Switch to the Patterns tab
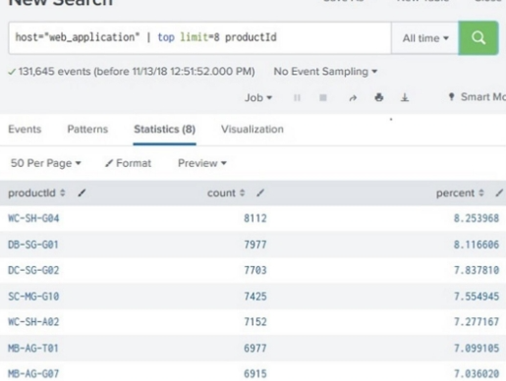Screen dimensions: 506x381 [x=87, y=129]
